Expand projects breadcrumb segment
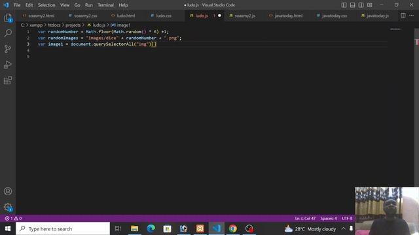This screenshot has height=235, width=419. coord(73,25)
